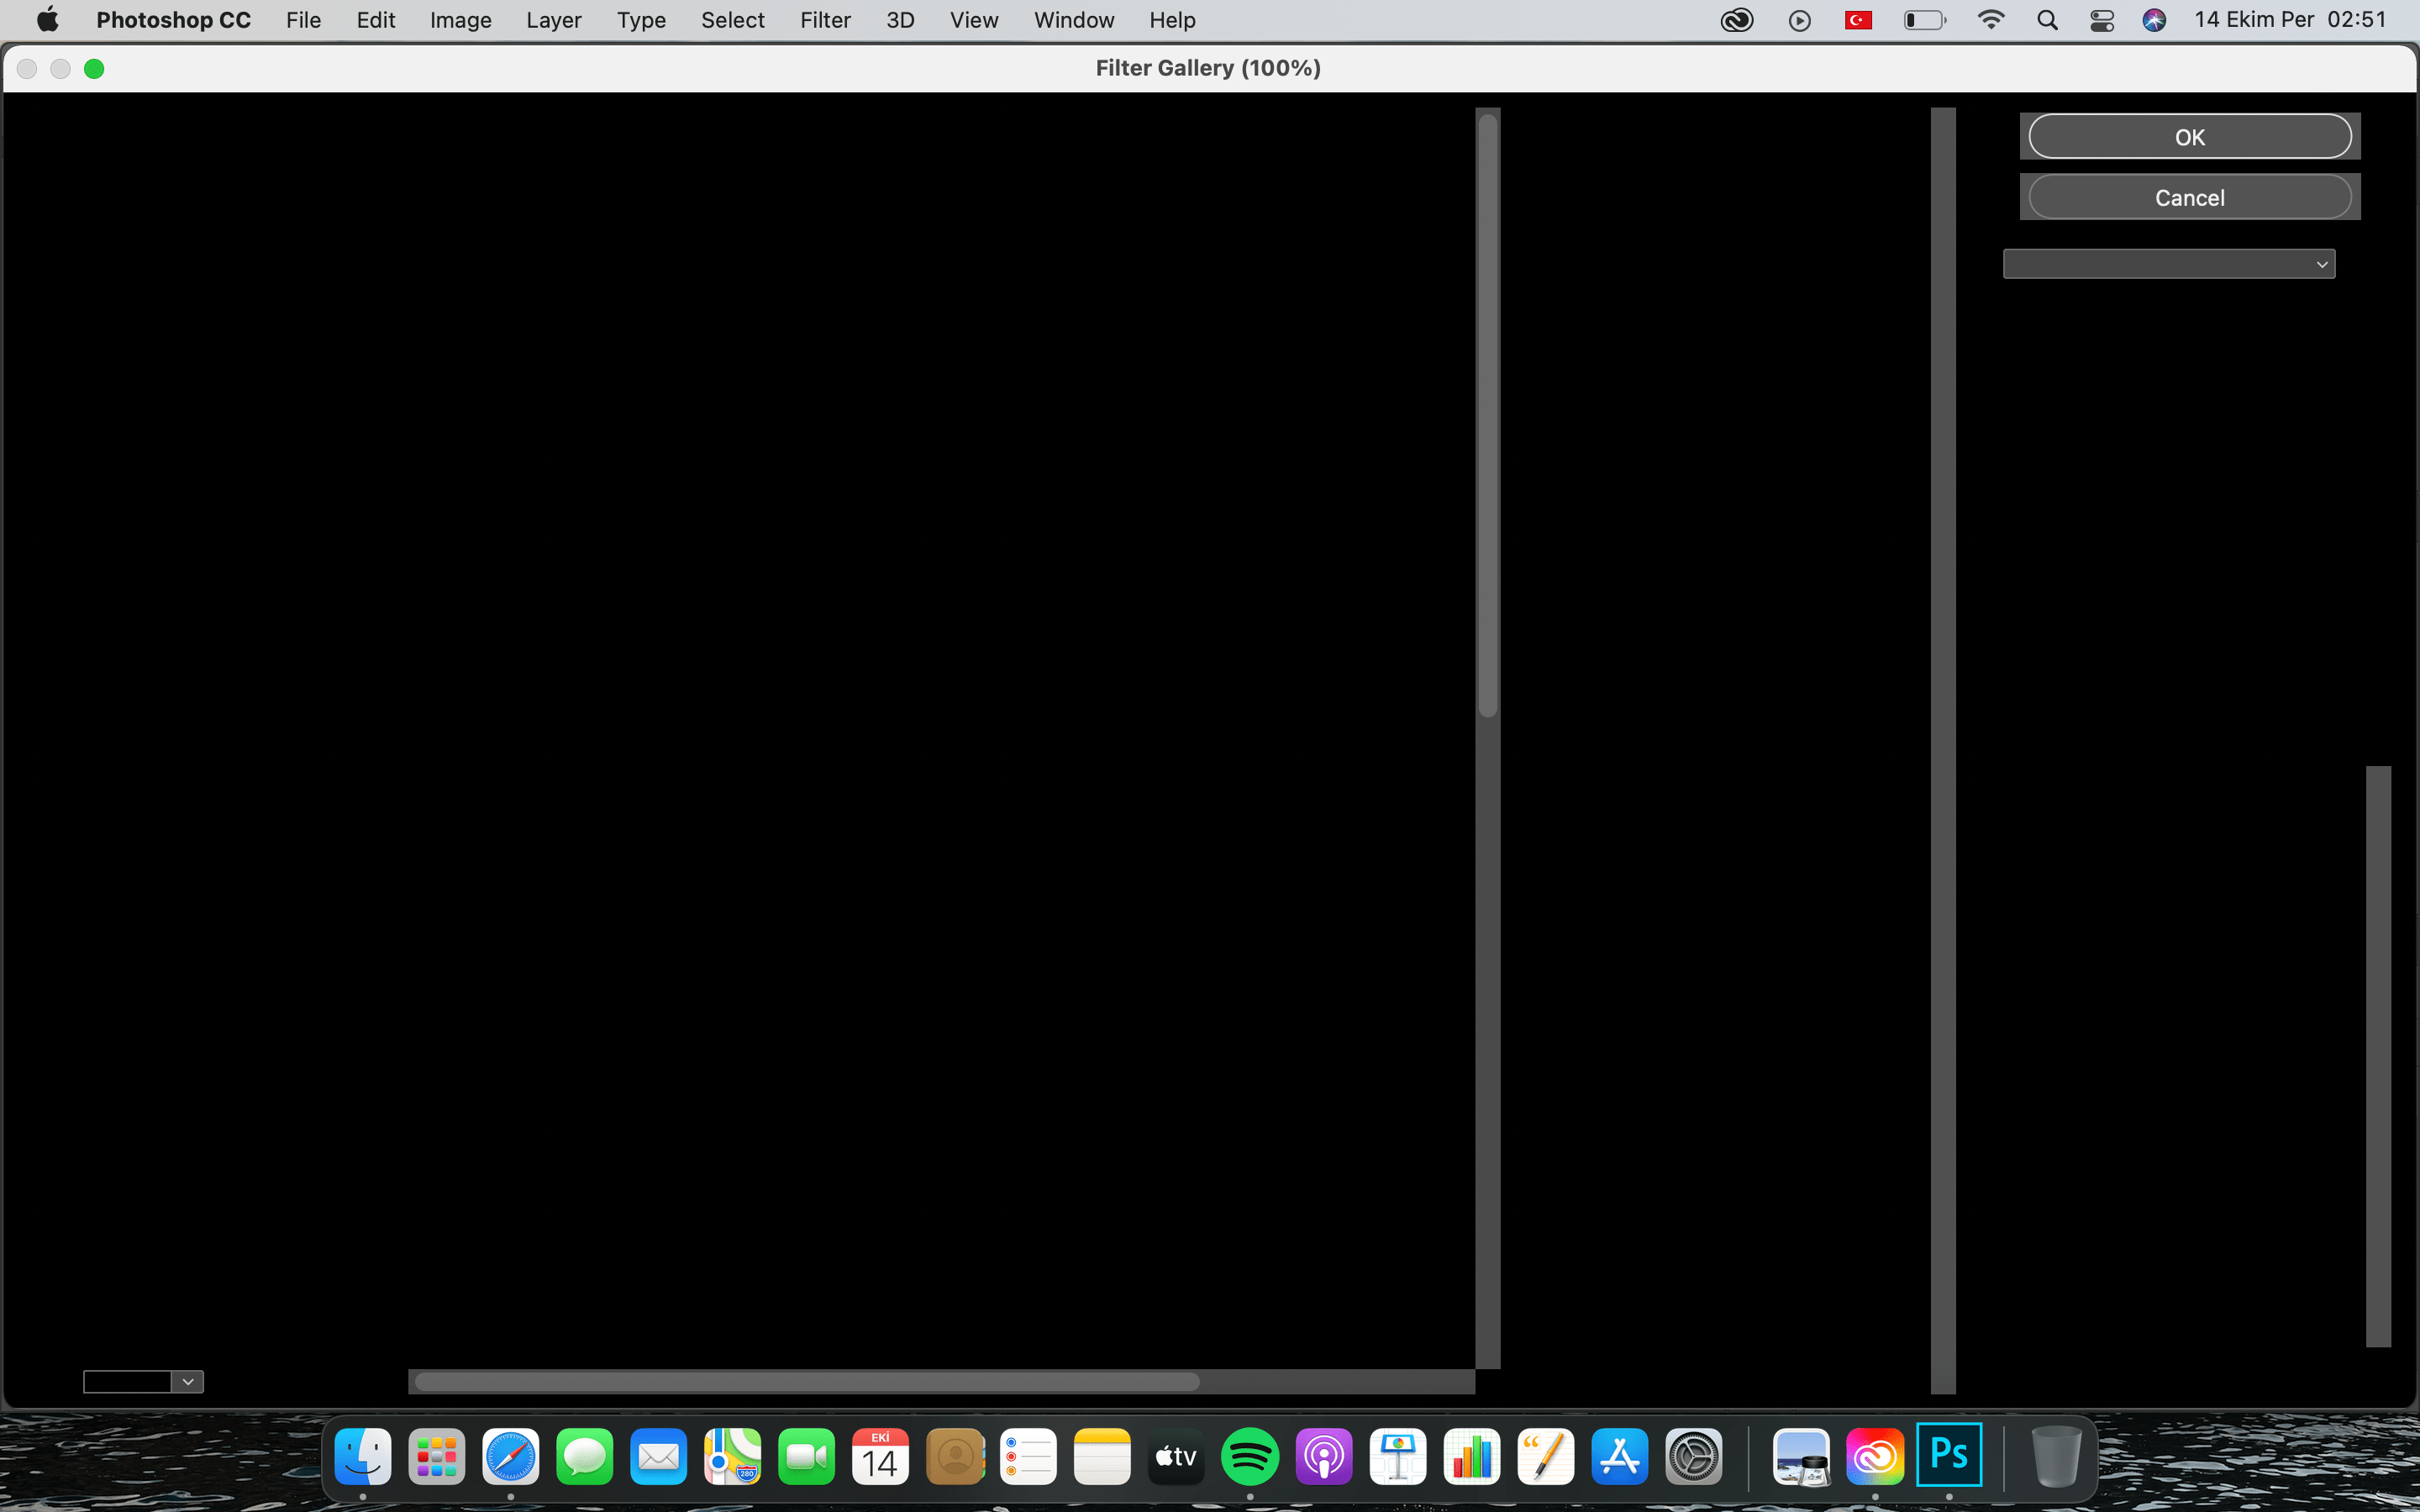Open the Window menu
The image size is (2420, 1512).
(1073, 20)
